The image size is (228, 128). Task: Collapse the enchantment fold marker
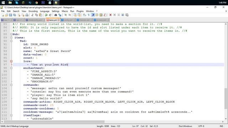tap(11, 68)
